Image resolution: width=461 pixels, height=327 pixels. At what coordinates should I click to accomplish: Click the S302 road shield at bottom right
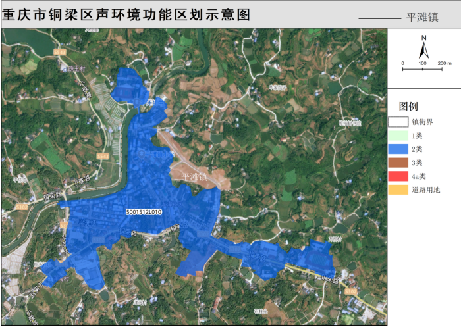[x=350, y=291]
